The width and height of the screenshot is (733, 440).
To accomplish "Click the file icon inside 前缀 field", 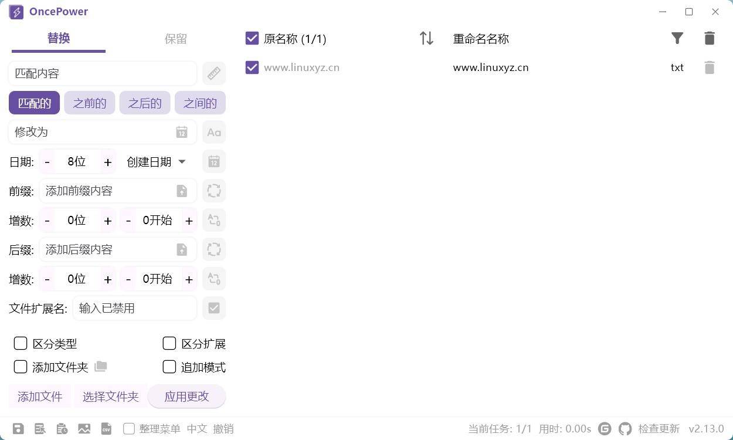I will [182, 191].
